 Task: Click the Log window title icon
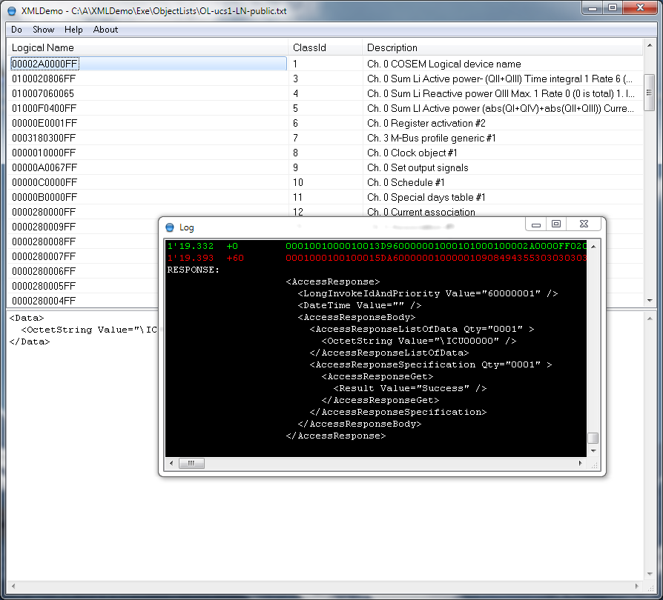pyautogui.click(x=170, y=227)
